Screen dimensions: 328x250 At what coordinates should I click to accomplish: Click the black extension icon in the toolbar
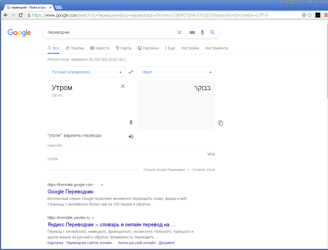pyautogui.click(x=318, y=15)
